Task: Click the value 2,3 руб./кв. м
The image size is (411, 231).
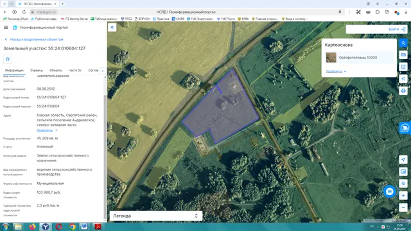Action: (x=48, y=205)
